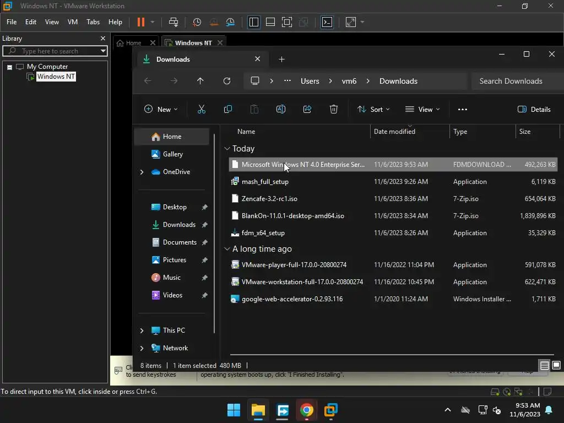Toggle the Details pane button
Screen dimensions: 564x423
pos(534,110)
